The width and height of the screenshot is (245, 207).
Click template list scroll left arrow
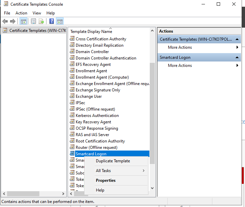(71, 194)
